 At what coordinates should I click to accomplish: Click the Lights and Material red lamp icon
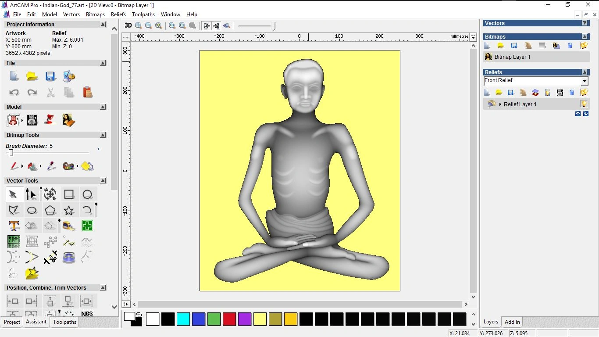[50, 120]
